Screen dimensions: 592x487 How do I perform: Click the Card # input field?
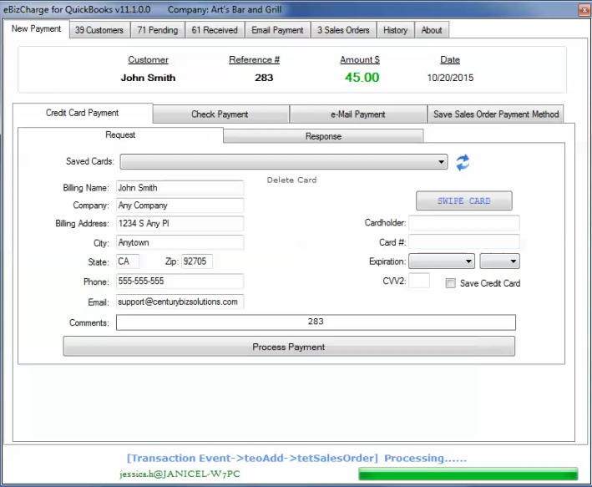point(464,241)
